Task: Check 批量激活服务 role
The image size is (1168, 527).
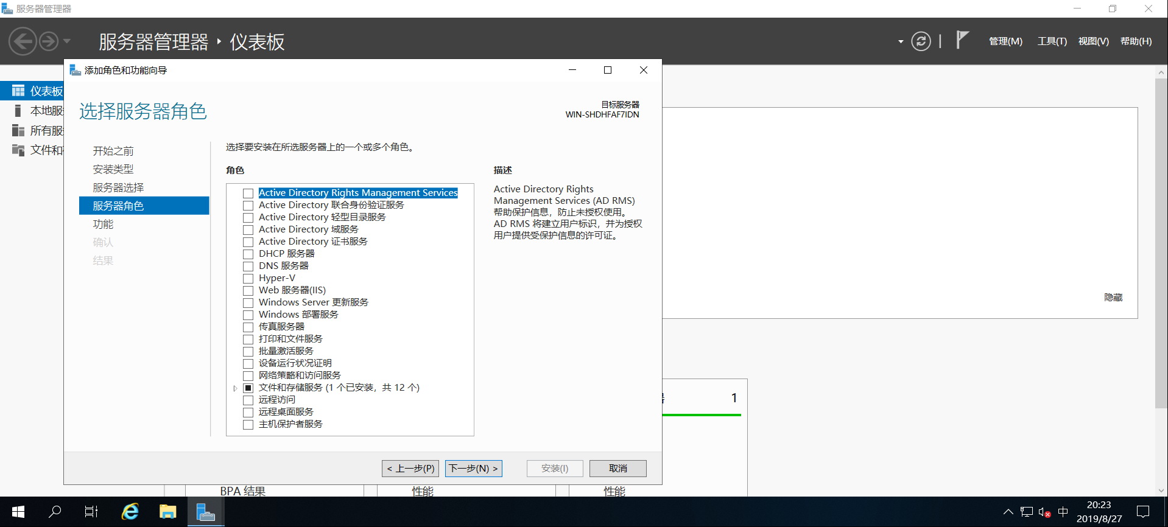Action: [x=248, y=352]
